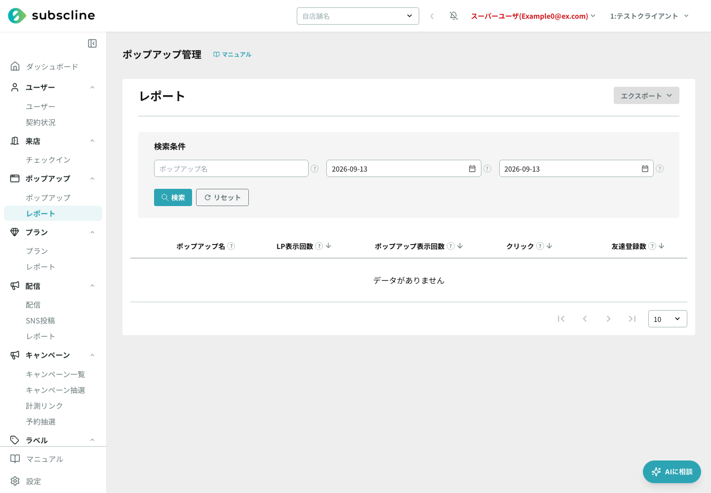Go to the last page of results

click(632, 319)
